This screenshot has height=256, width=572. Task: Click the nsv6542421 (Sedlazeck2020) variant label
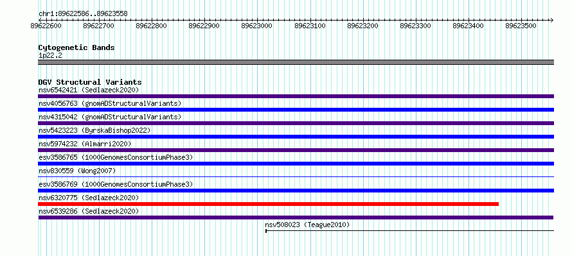click(x=89, y=90)
